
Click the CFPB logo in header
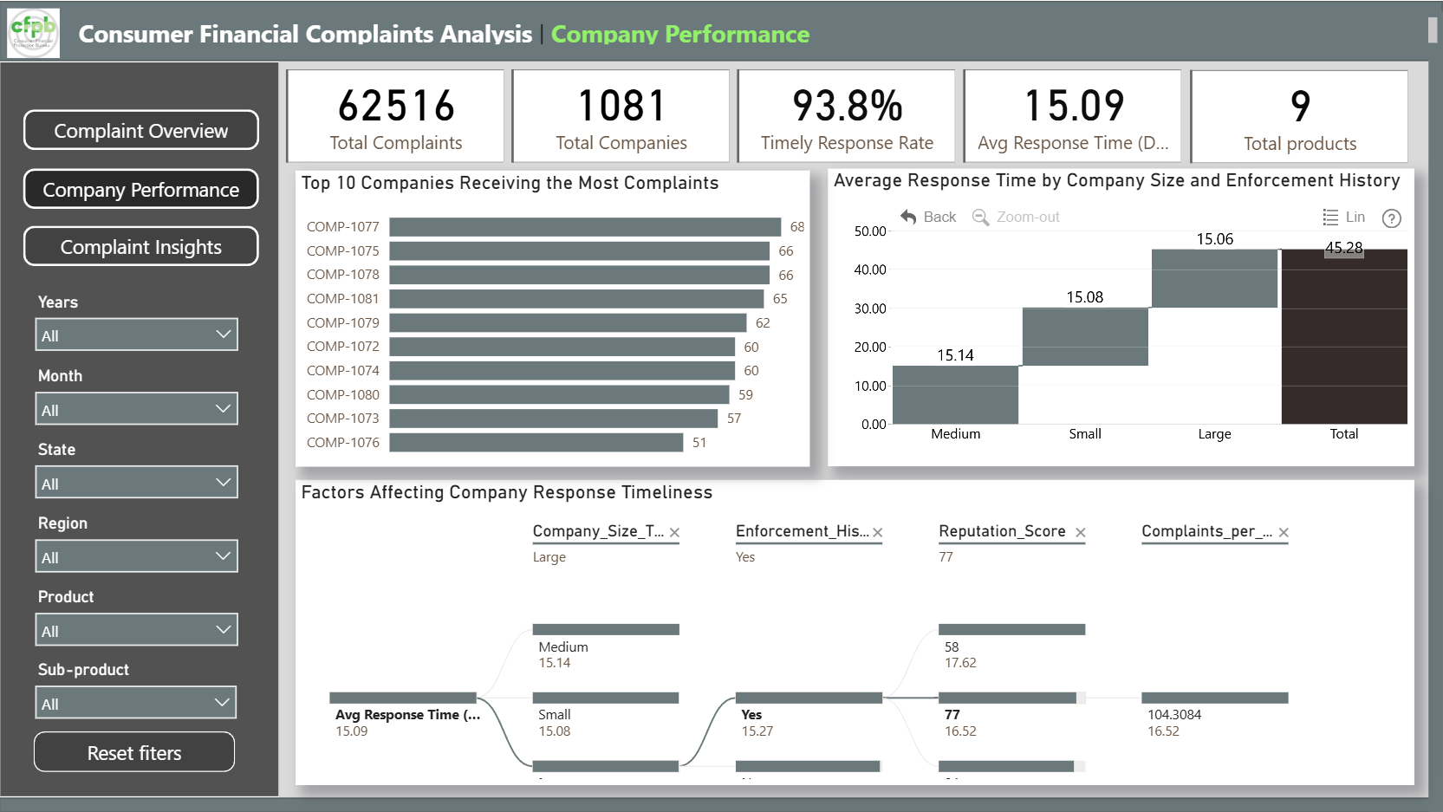coord(34,33)
